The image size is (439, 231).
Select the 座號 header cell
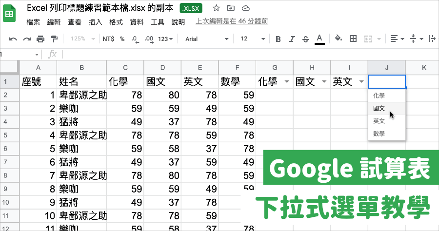tap(39, 82)
